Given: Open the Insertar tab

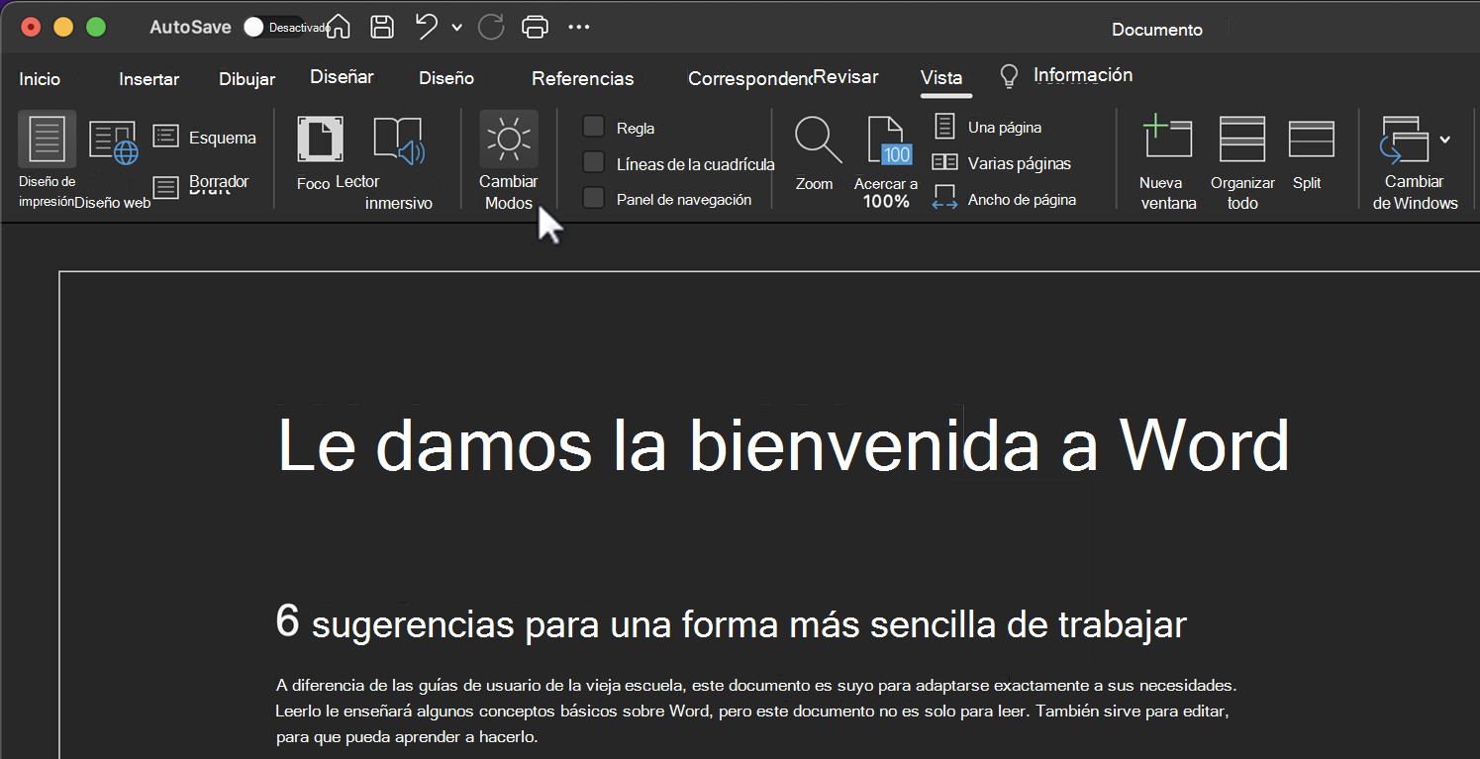Looking at the screenshot, I should tap(148, 79).
